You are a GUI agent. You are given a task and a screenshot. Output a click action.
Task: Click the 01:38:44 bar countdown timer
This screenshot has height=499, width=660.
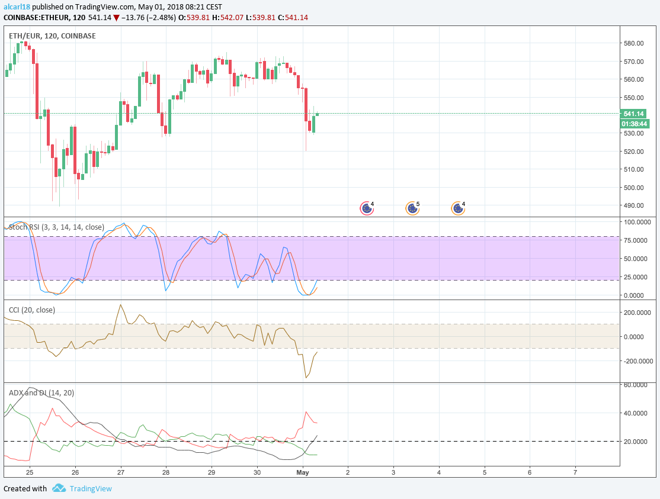click(633, 124)
